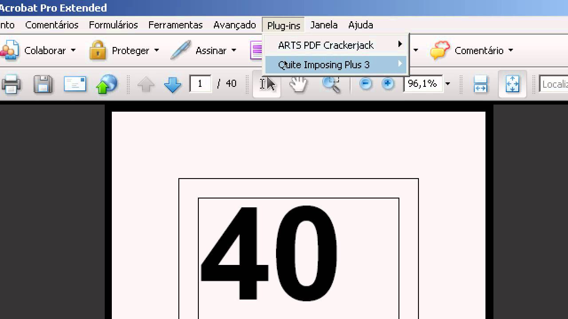Open the Proteger dropdown arrow

coord(156,51)
